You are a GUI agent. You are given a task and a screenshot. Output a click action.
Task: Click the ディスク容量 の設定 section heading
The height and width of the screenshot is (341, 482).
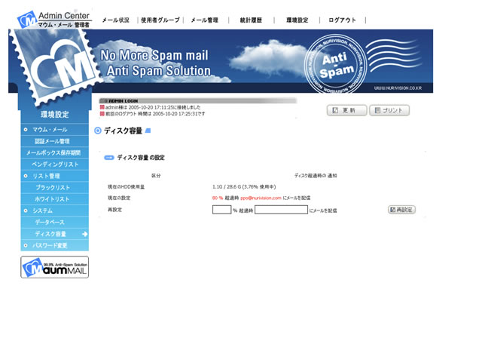coord(141,158)
